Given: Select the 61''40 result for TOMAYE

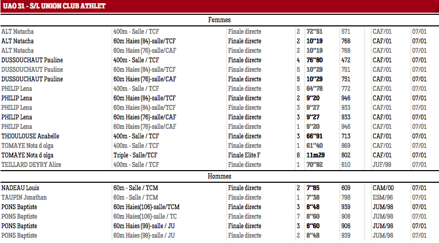Looking at the screenshot, I should point(314,146).
